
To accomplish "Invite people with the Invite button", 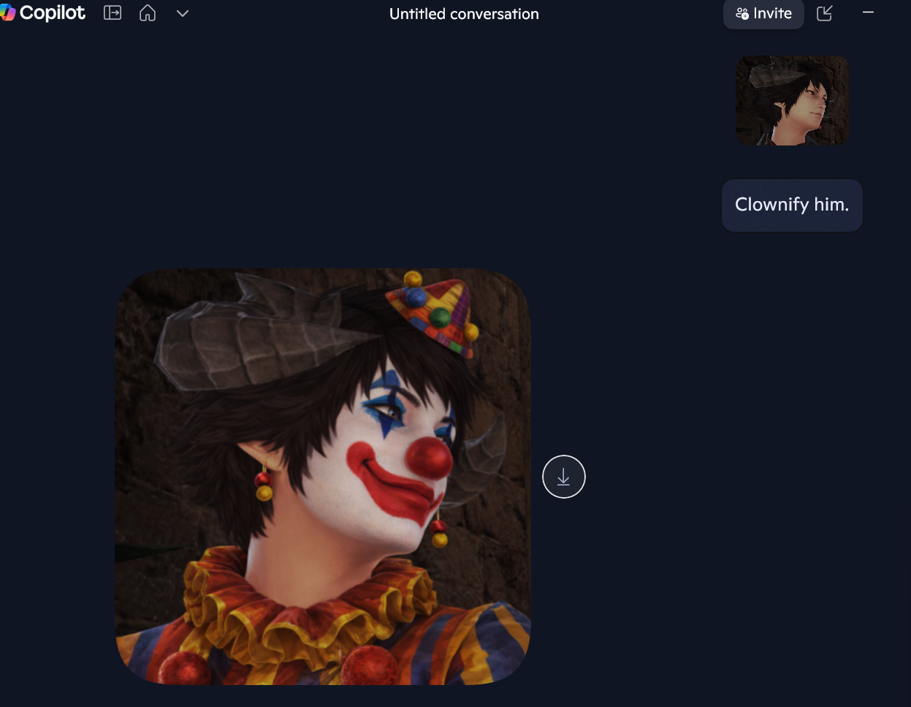I will tap(763, 14).
